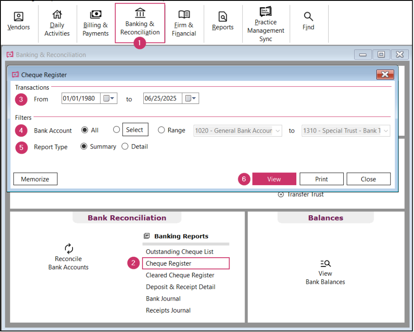
Task: Select the All bank accounts radio button
Action: pos(85,130)
